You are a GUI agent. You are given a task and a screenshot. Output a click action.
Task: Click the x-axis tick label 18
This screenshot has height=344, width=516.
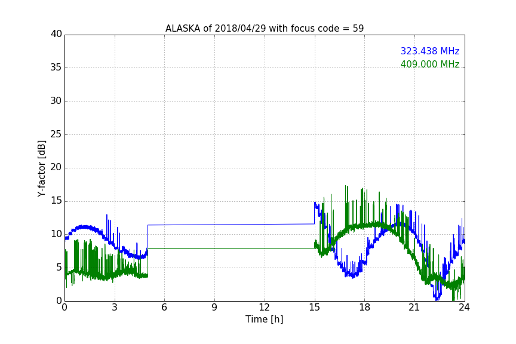click(364, 308)
